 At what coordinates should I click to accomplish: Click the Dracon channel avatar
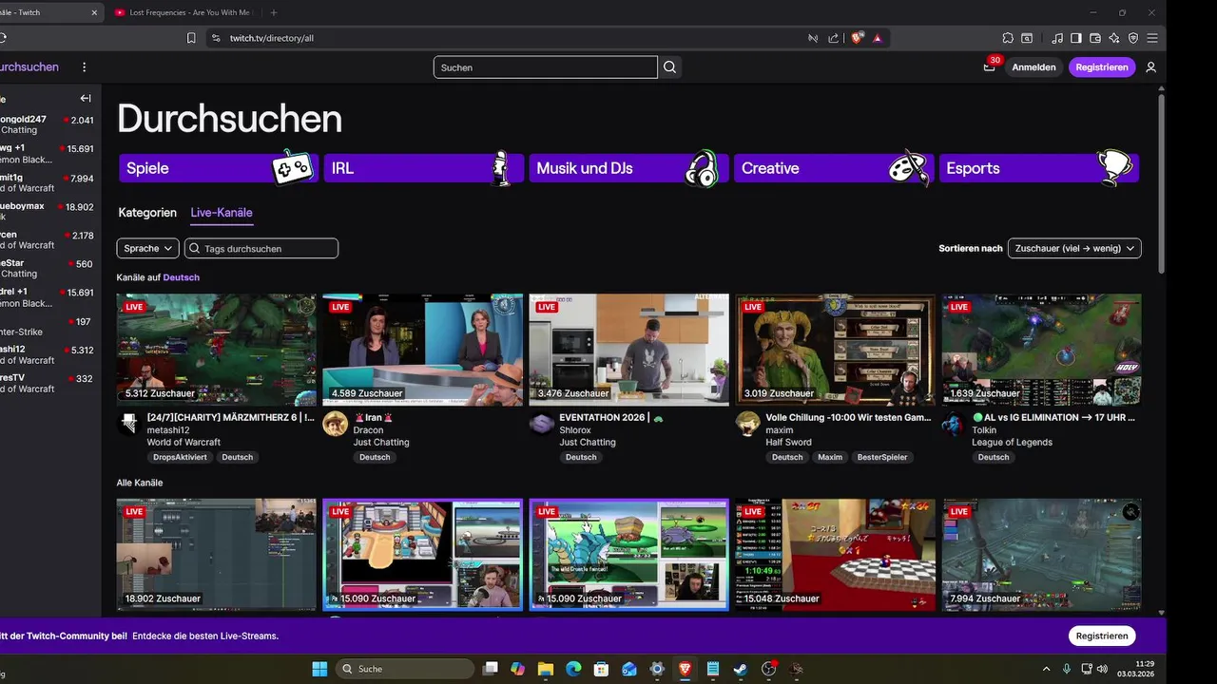tap(335, 424)
